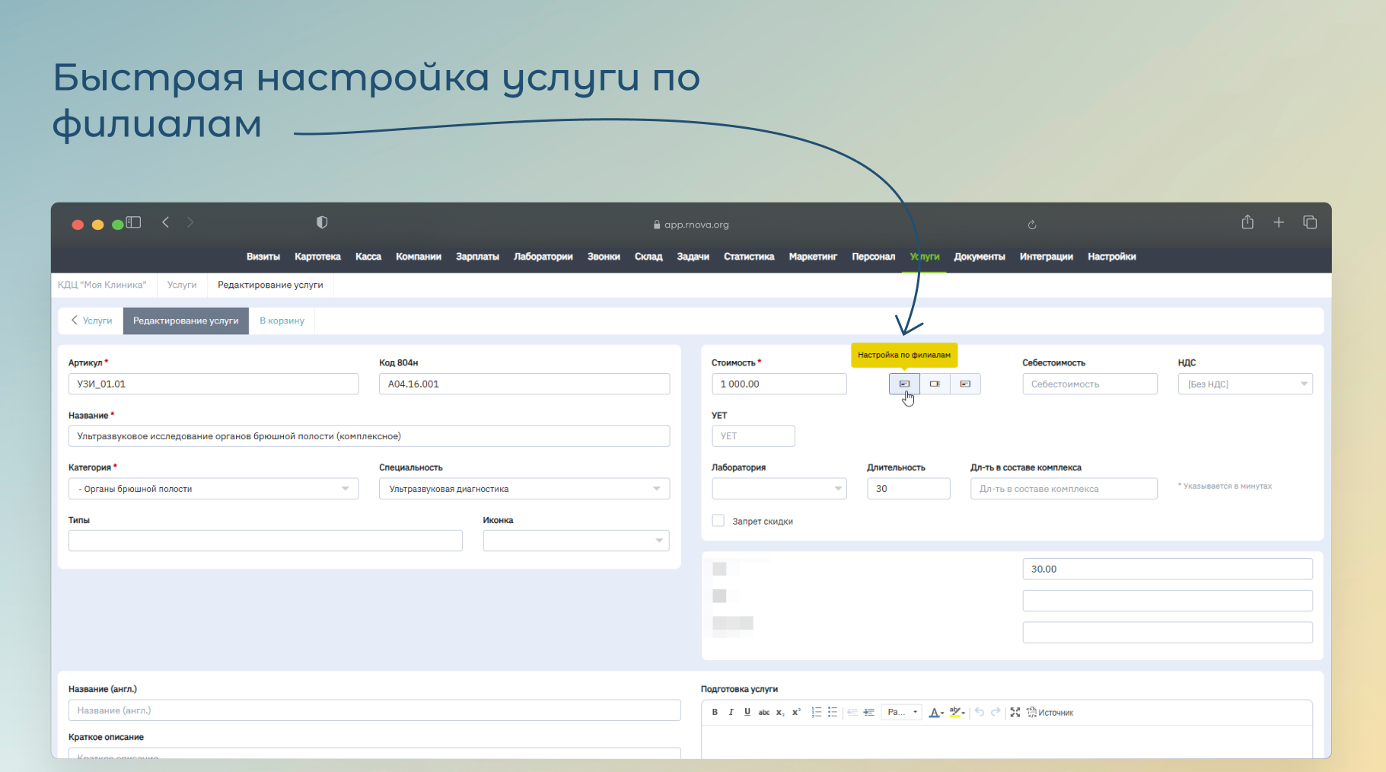Apply italic formatting in the editor toolbar
The height and width of the screenshot is (772, 1386).
click(x=731, y=713)
